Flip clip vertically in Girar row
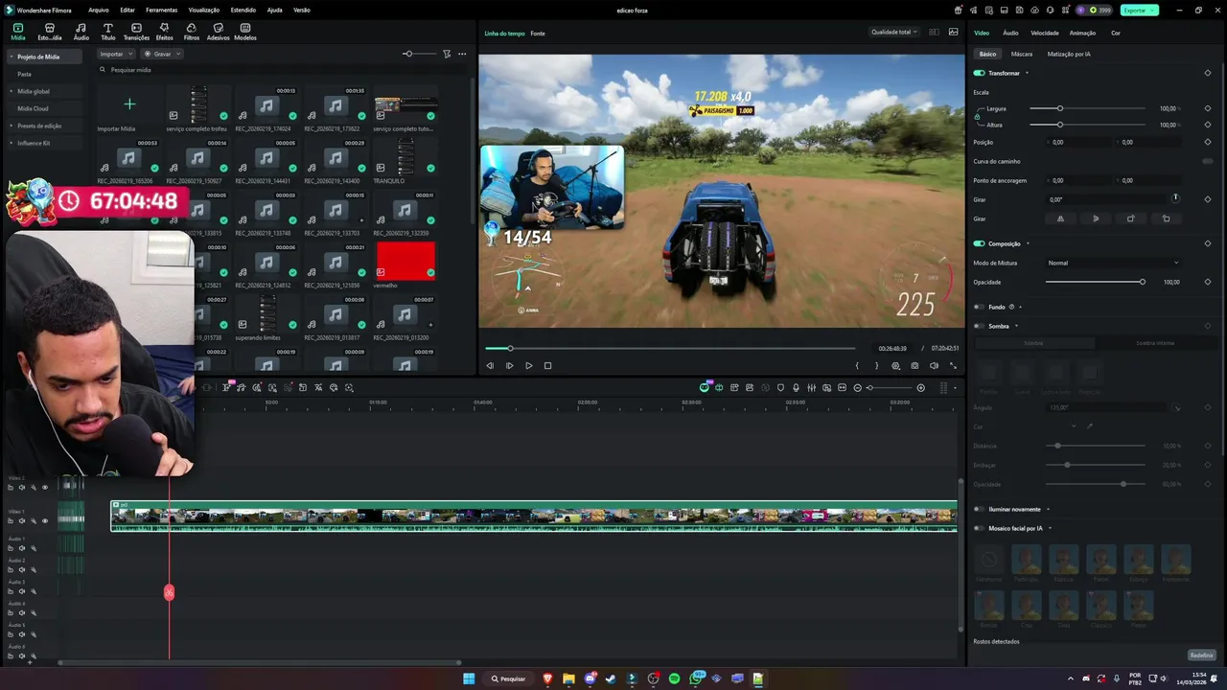Image resolution: width=1227 pixels, height=690 pixels. pyautogui.click(x=1096, y=218)
